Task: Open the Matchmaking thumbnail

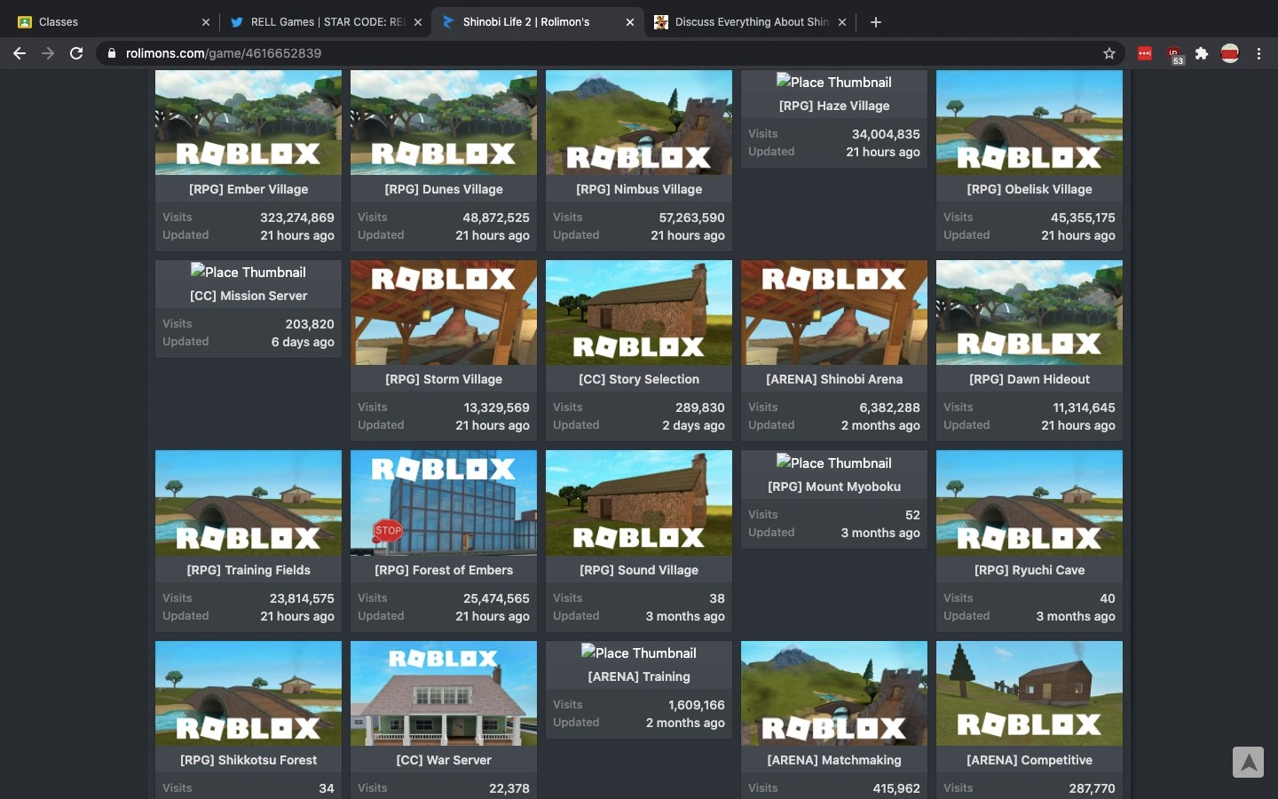Action: click(x=834, y=693)
